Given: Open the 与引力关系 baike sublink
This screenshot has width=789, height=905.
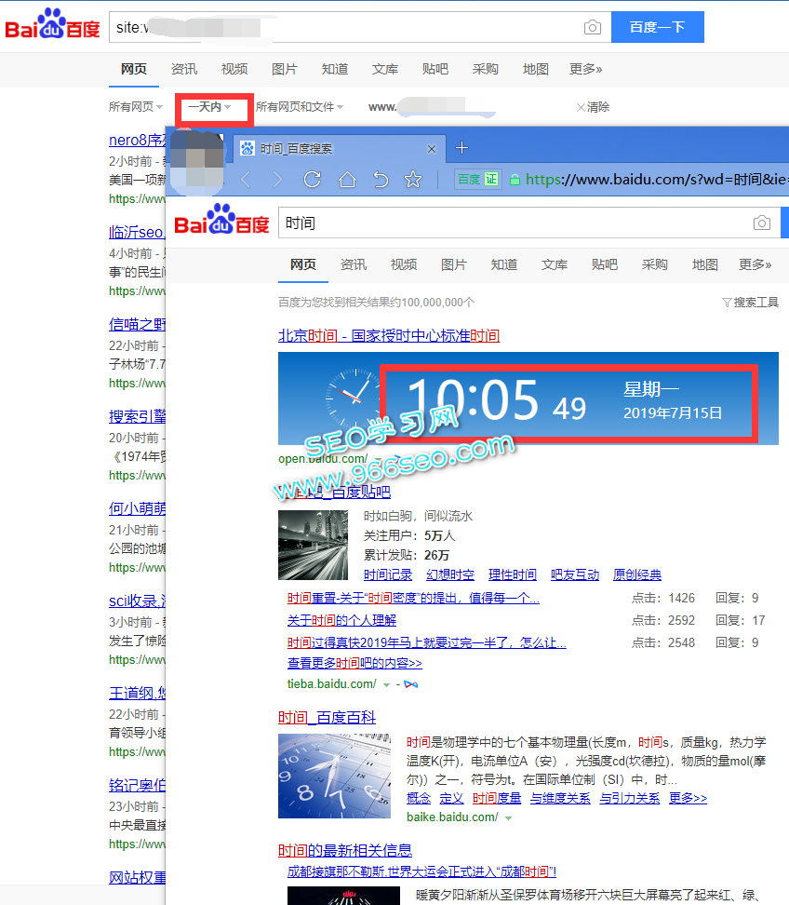Looking at the screenshot, I should pos(630,798).
